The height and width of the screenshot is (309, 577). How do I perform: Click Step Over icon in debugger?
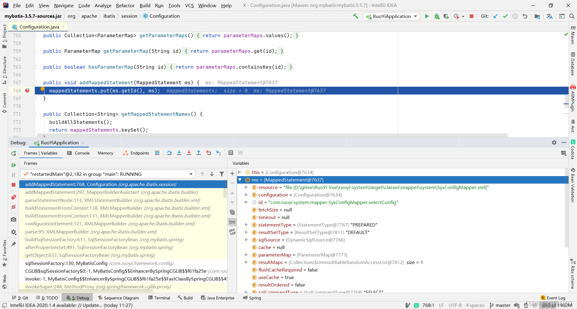pyautogui.click(x=169, y=153)
